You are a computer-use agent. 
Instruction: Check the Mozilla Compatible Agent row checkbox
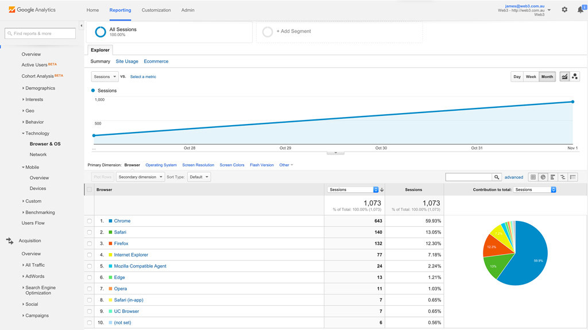point(89,266)
